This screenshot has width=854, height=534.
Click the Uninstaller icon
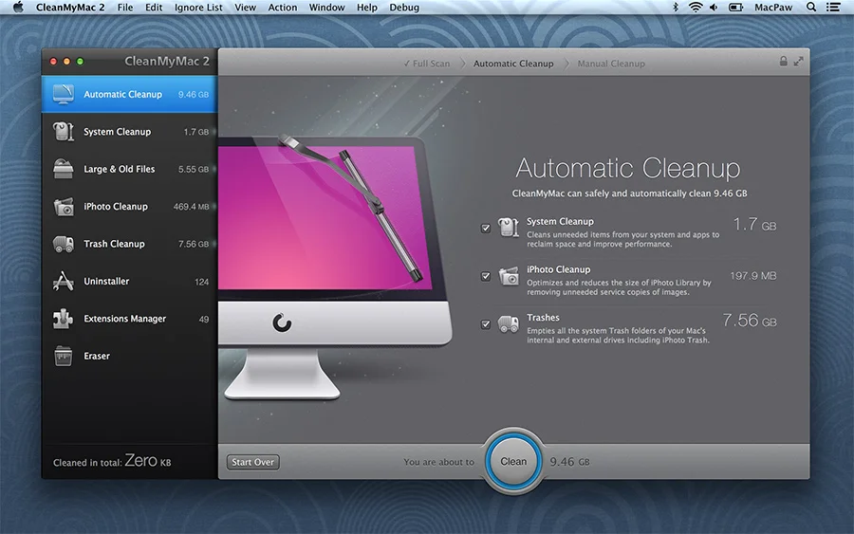tap(64, 281)
